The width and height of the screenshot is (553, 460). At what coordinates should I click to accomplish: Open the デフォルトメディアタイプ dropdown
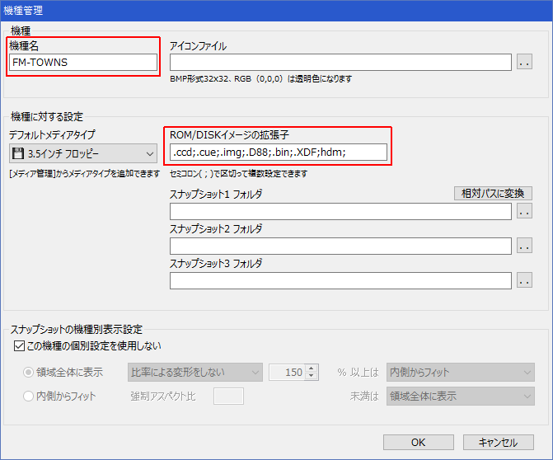(x=83, y=153)
